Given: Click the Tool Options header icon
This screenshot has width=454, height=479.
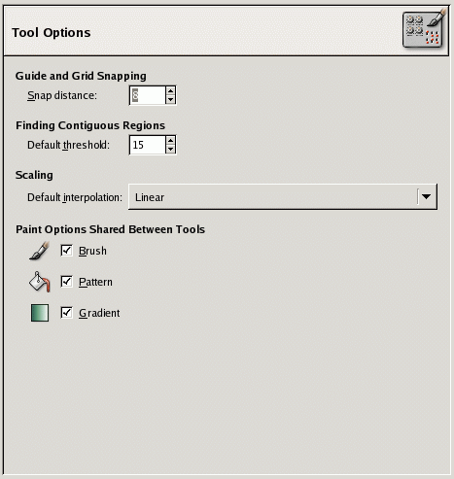Looking at the screenshot, I should point(424,29).
